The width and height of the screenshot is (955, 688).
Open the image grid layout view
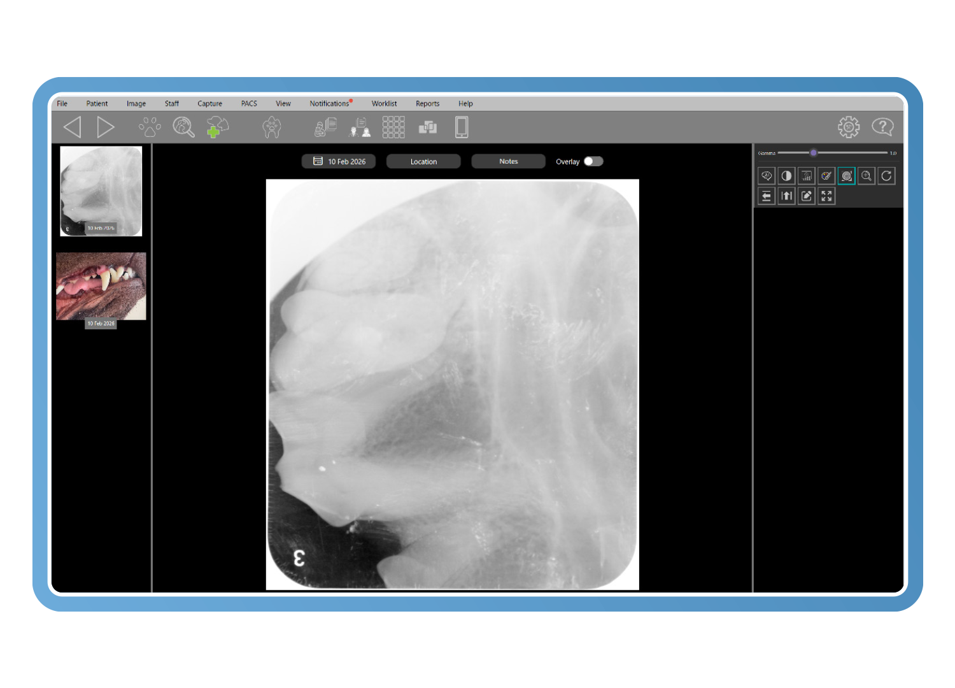(x=393, y=127)
